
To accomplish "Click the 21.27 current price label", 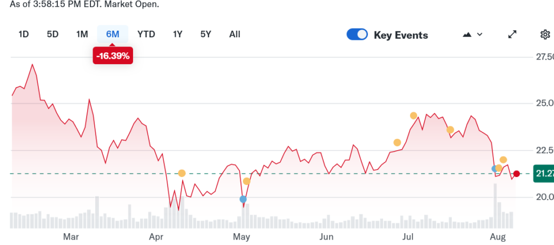I will pos(543,174).
